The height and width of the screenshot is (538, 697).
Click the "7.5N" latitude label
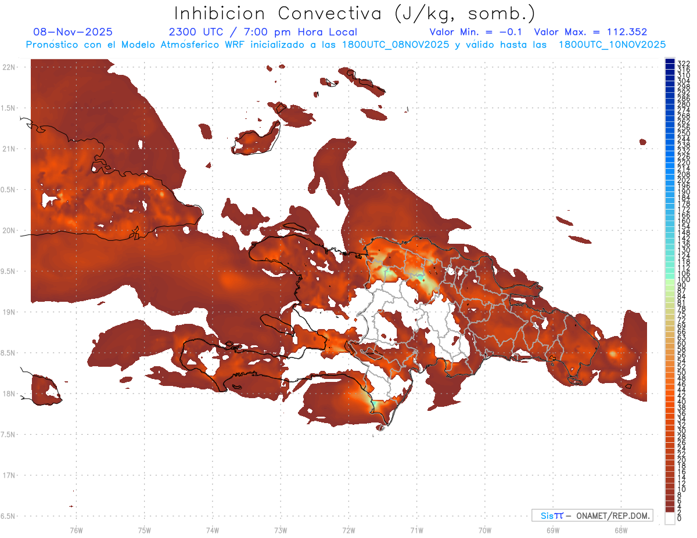click(x=7, y=434)
